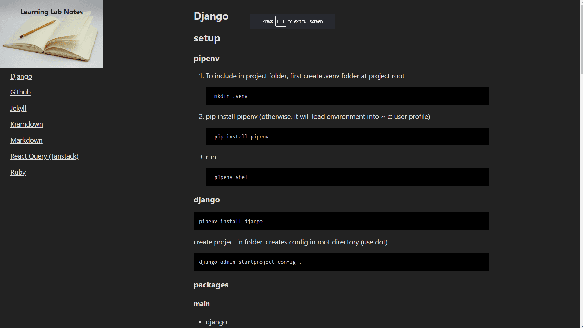Click the 'pipenv install django' code block

pos(341,221)
